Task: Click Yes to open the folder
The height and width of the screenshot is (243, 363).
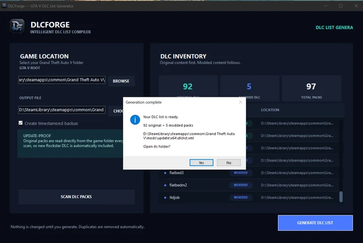Action: (x=201, y=163)
